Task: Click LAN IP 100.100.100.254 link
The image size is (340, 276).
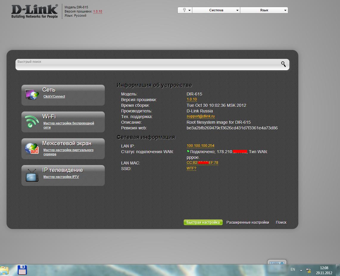Action: click(201, 146)
